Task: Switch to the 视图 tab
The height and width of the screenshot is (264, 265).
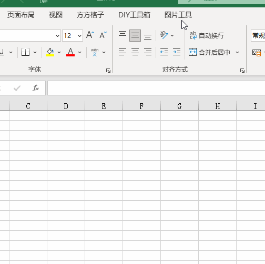Action: (x=56, y=15)
